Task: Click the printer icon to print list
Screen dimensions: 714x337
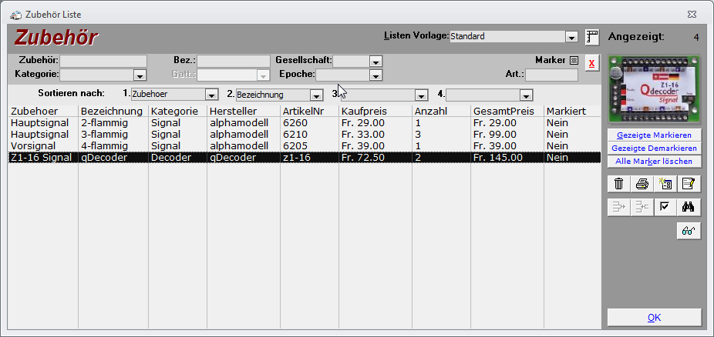Action: [642, 184]
